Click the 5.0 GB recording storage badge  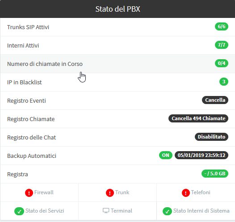(x=215, y=174)
